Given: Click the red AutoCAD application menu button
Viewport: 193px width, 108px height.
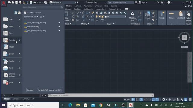Looking at the screenshot, I should pyautogui.click(x=4, y=3).
